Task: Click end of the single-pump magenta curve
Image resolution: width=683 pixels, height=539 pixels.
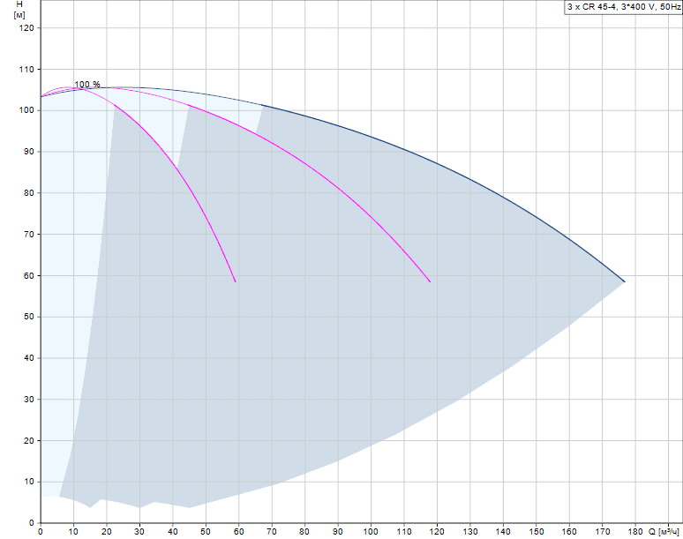Action: pos(236,281)
